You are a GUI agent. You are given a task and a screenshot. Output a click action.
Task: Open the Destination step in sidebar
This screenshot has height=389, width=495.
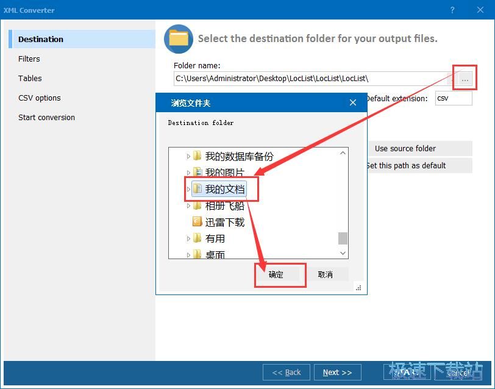[82, 39]
